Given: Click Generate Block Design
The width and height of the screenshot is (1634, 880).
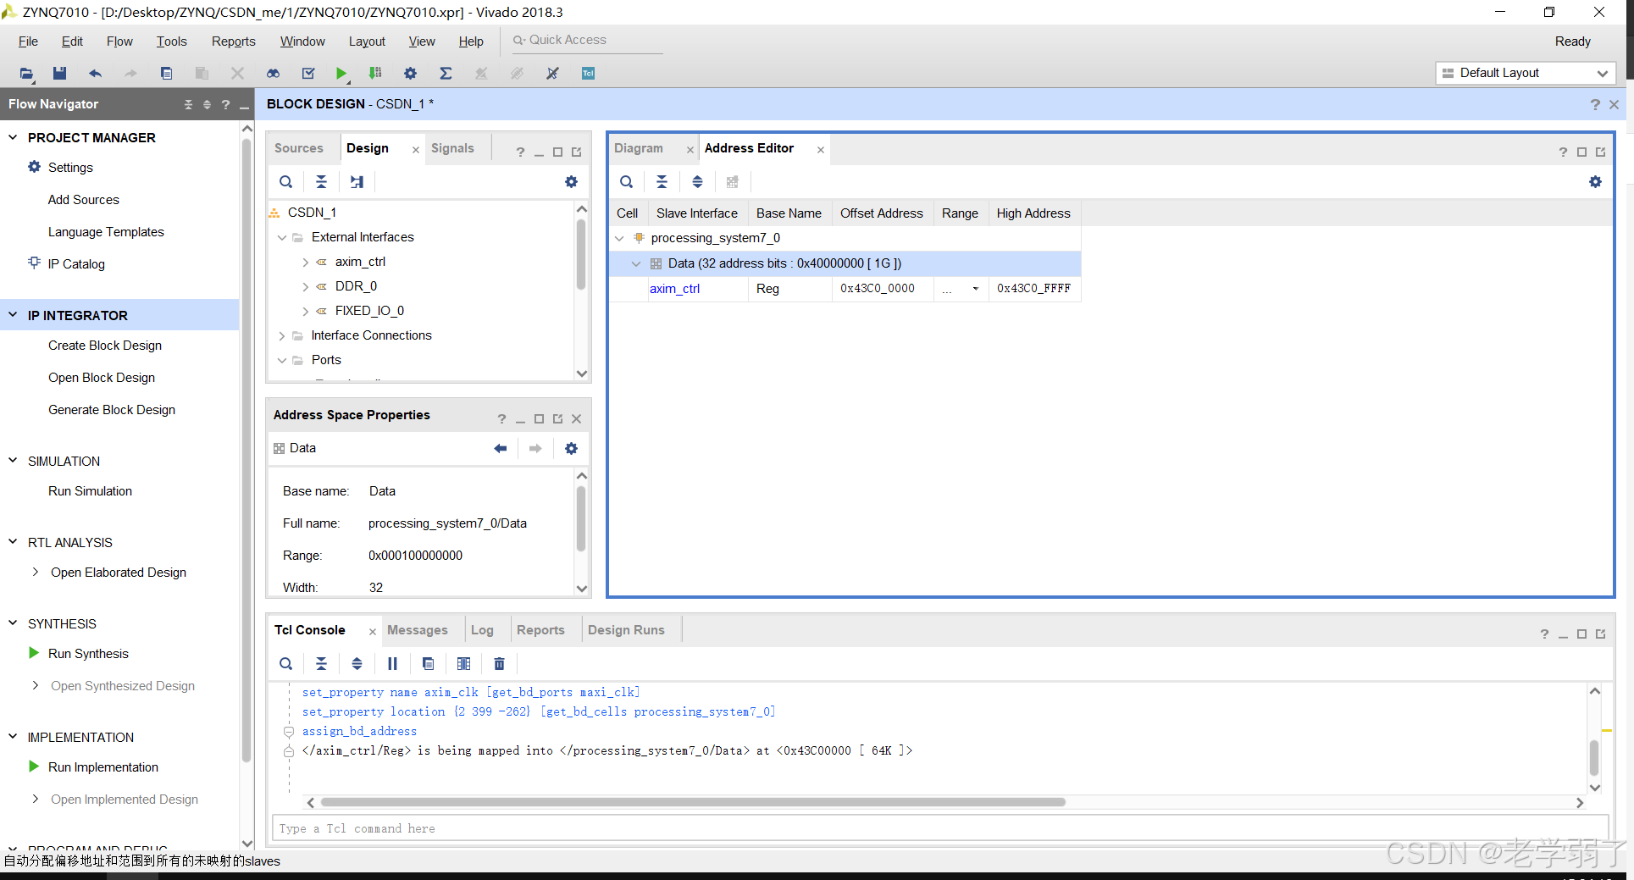Looking at the screenshot, I should tap(112, 410).
